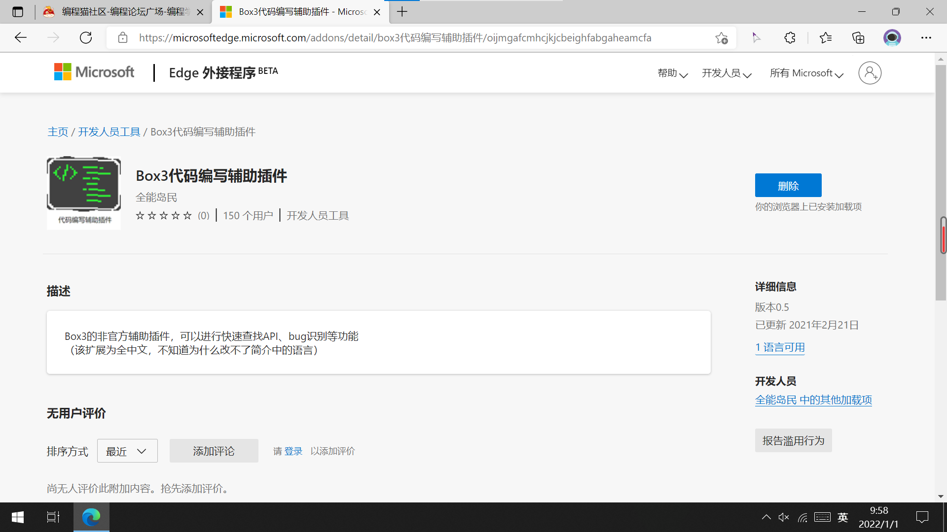Screen dimensions: 947x532
Task: Click the star rating row
Action: [164, 216]
